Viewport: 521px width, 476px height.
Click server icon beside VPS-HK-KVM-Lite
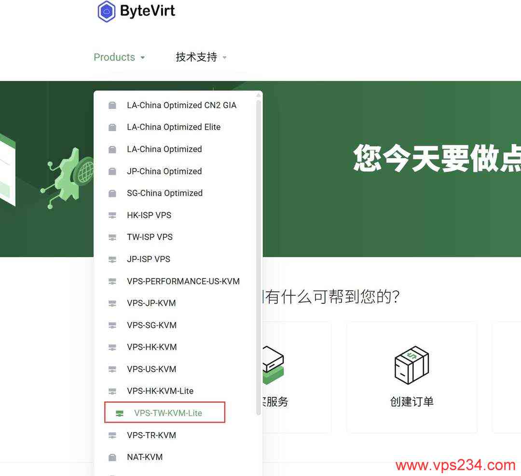tap(112, 391)
